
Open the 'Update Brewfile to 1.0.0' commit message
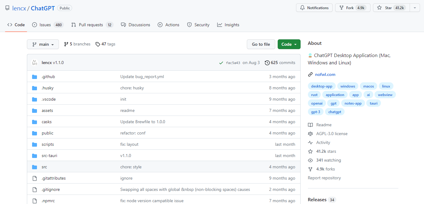143,122
